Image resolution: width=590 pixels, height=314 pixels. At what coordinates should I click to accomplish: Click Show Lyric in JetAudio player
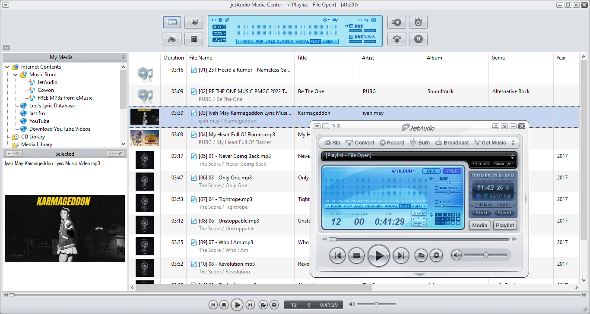tap(504, 164)
